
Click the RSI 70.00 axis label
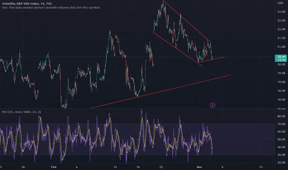(x=281, y=124)
